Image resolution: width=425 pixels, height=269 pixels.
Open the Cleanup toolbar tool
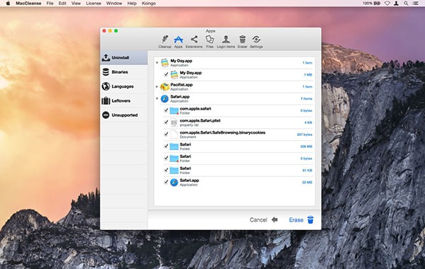pyautogui.click(x=165, y=42)
